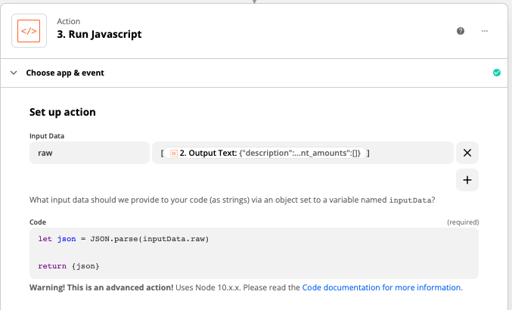Screen dimensions: 512x310
Task: Place cursor on the JSON.parse code line
Action: tap(123, 239)
